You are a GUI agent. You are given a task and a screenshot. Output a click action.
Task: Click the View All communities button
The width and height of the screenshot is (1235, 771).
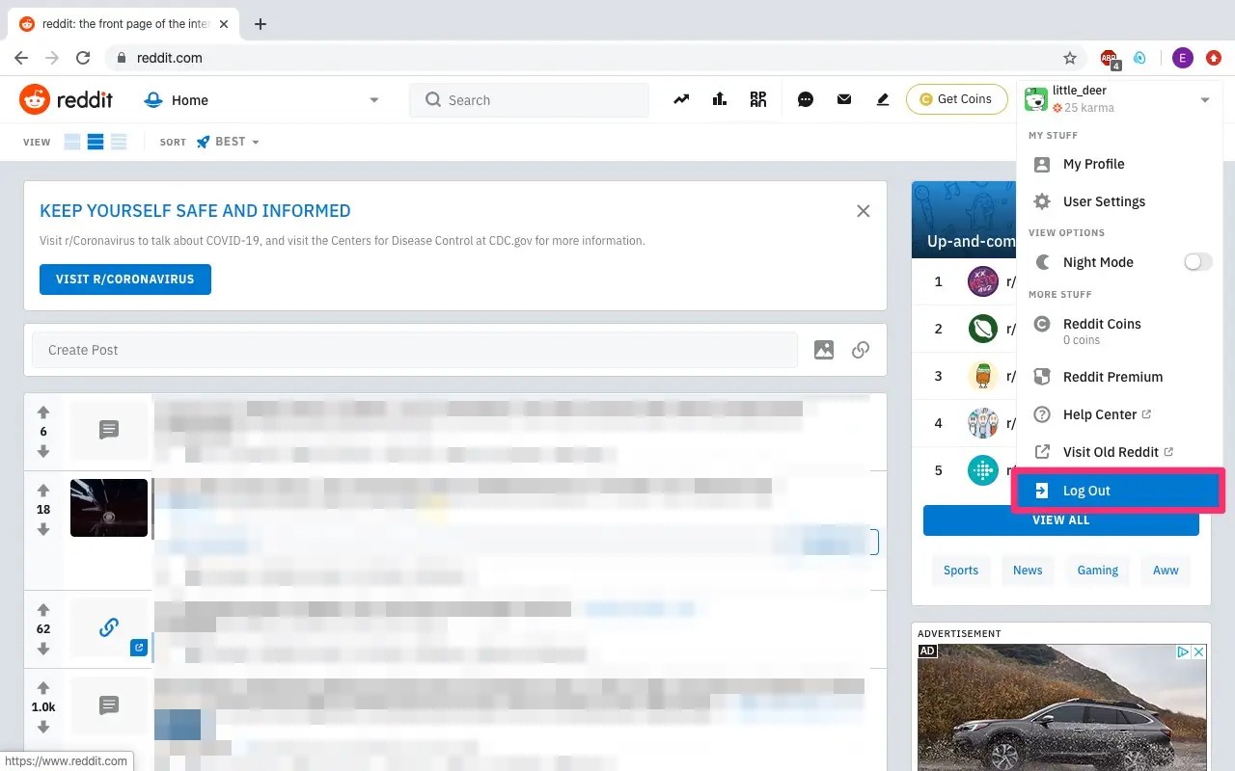coord(1061,520)
